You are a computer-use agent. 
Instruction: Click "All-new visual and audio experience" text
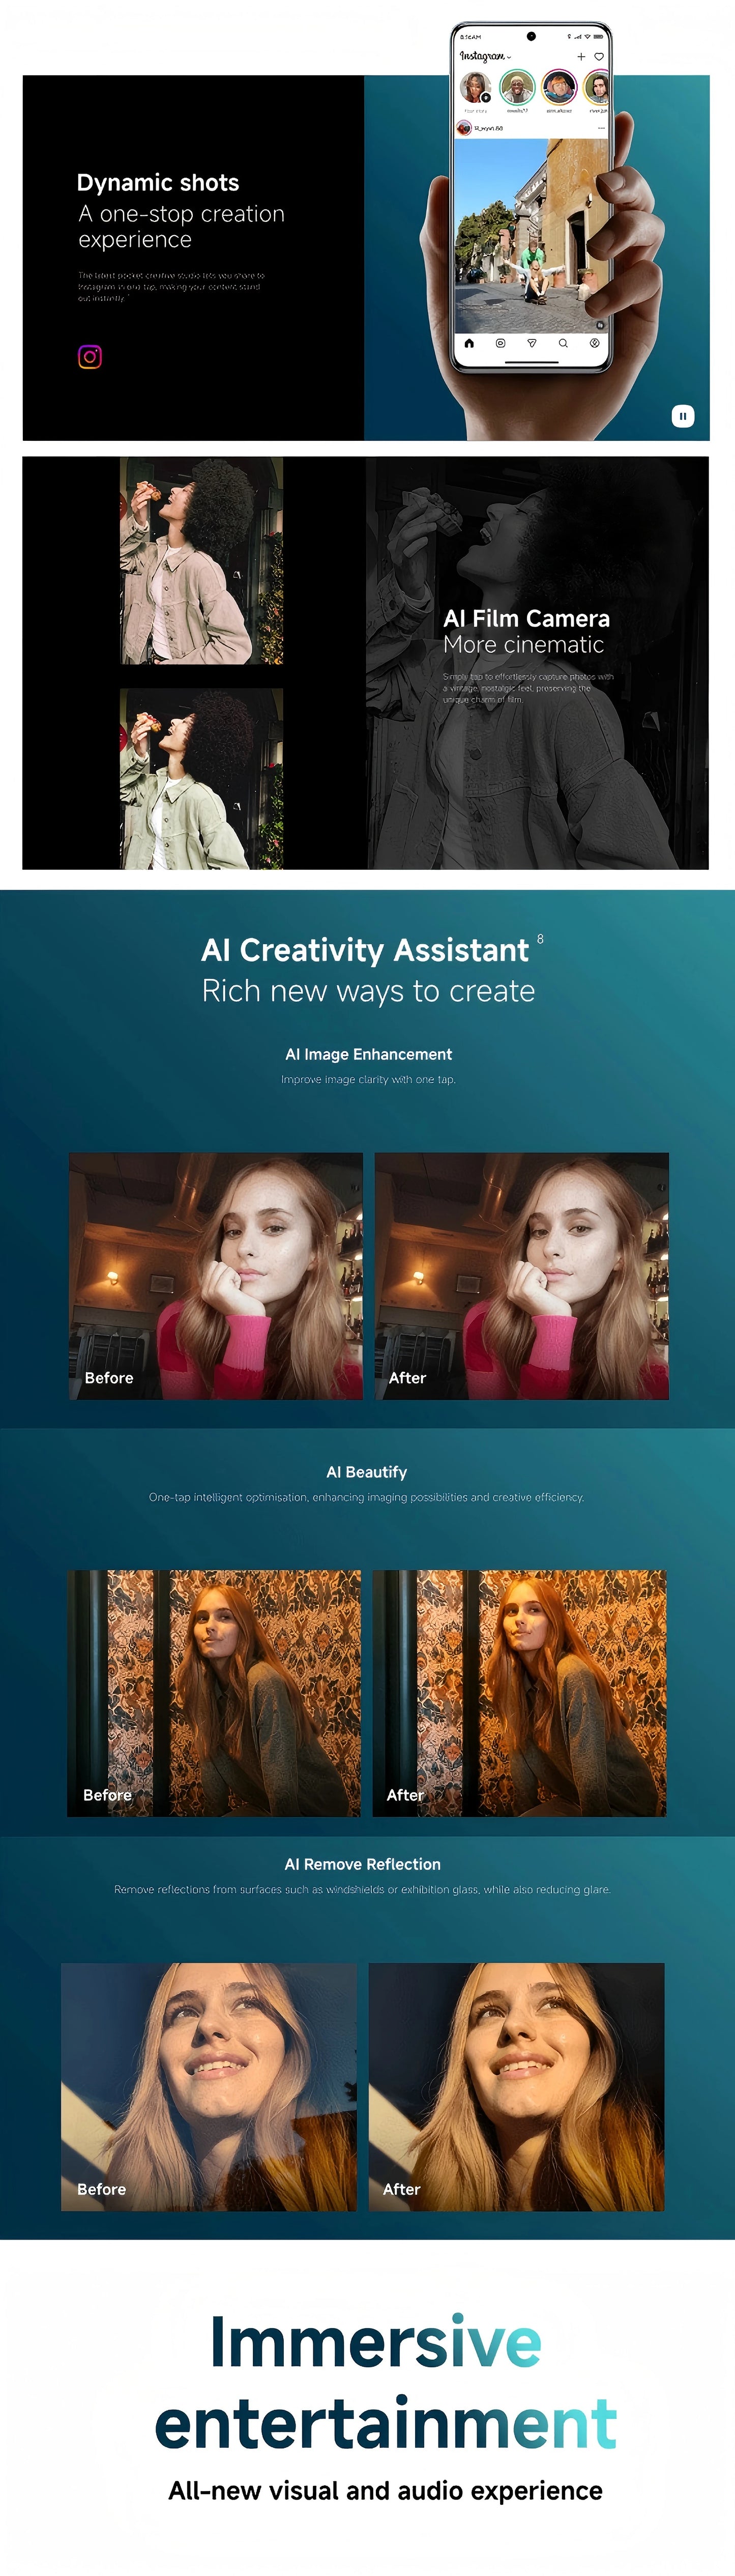tap(385, 2490)
